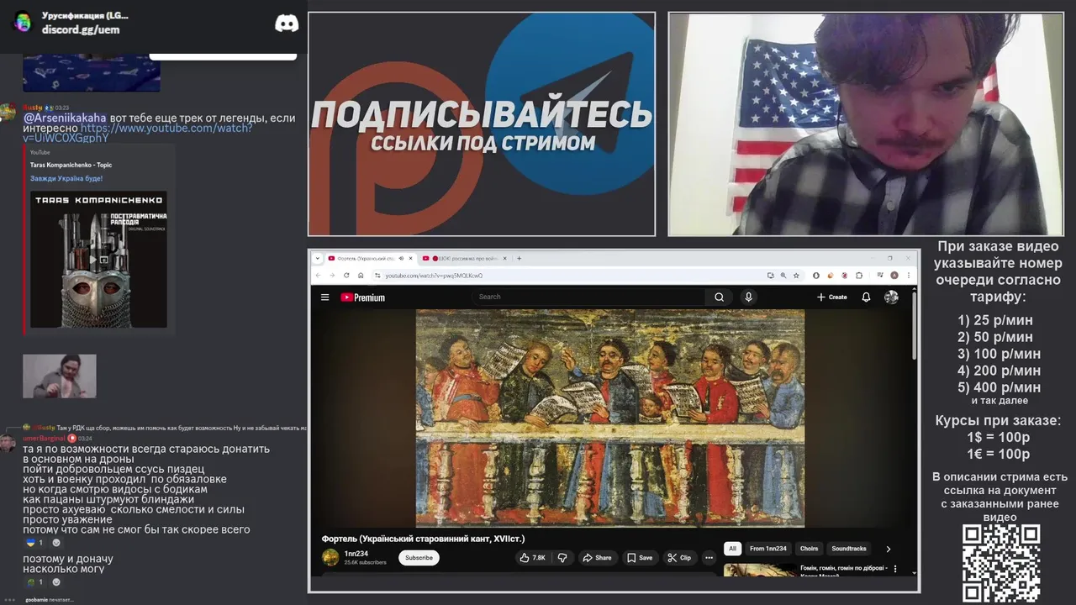The height and width of the screenshot is (605, 1076).
Task: Mute audio icon on Фортель tab
Action: coord(401,258)
